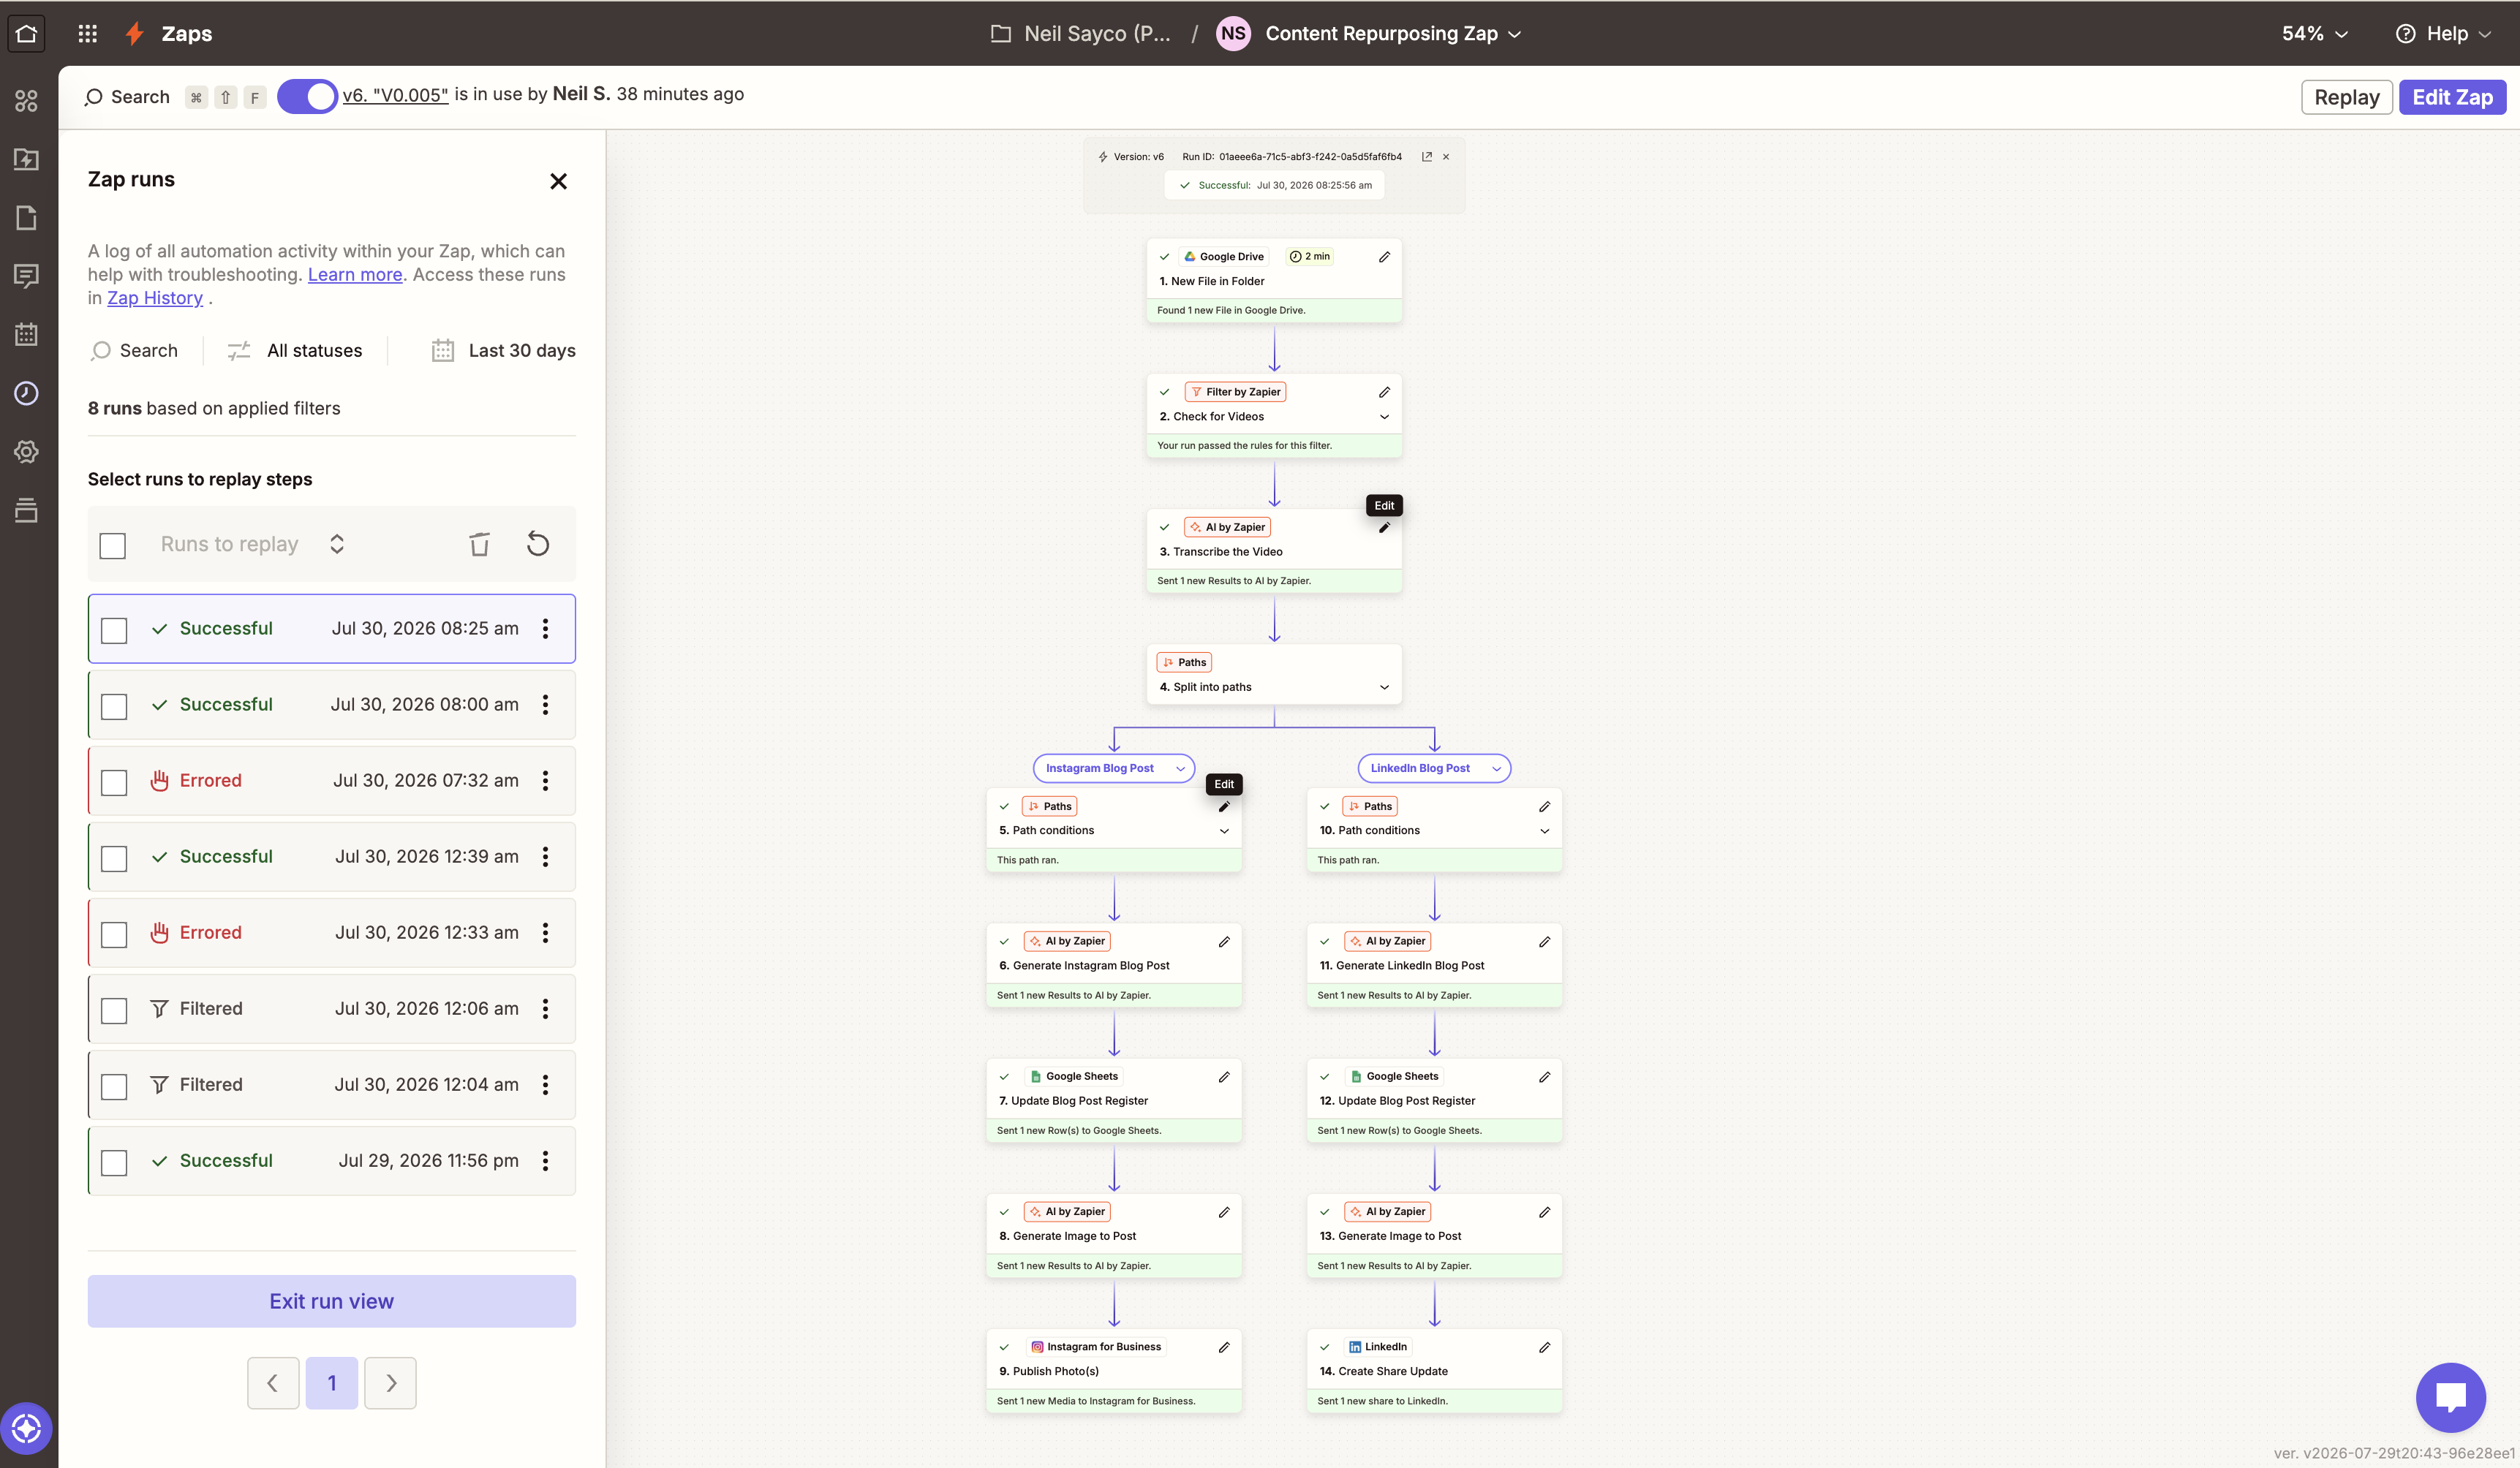The height and width of the screenshot is (1468, 2520).
Task: Select the 12:33 am Errored run checkbox
Action: 114,934
